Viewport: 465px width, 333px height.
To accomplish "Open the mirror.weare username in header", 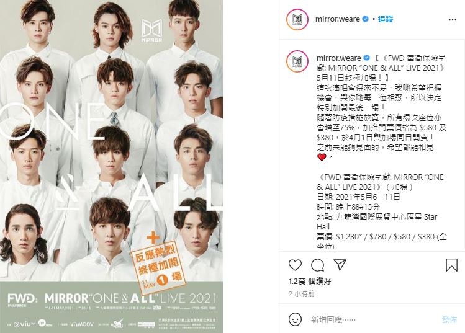I will point(338,19).
